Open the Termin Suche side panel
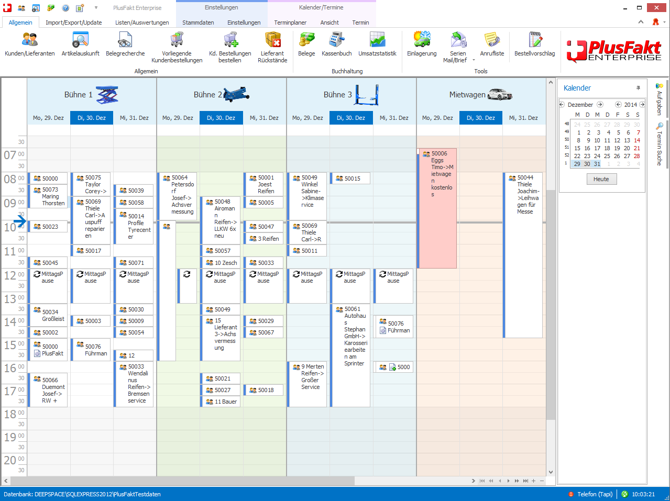670x501 pixels. [660, 144]
